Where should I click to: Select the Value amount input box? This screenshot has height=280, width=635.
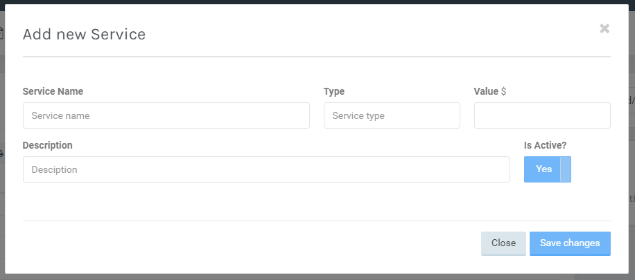542,115
